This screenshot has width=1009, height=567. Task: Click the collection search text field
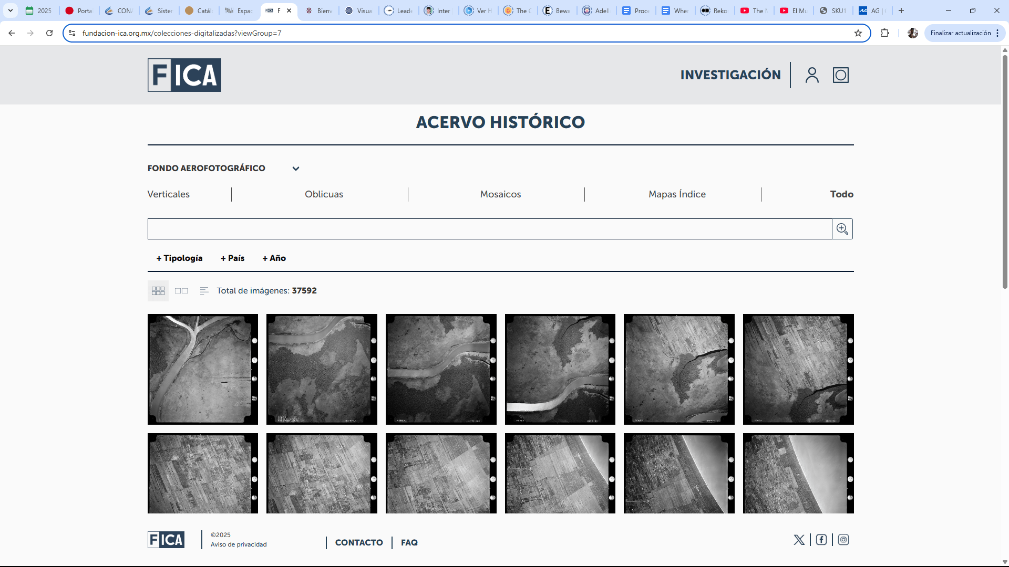click(x=489, y=229)
